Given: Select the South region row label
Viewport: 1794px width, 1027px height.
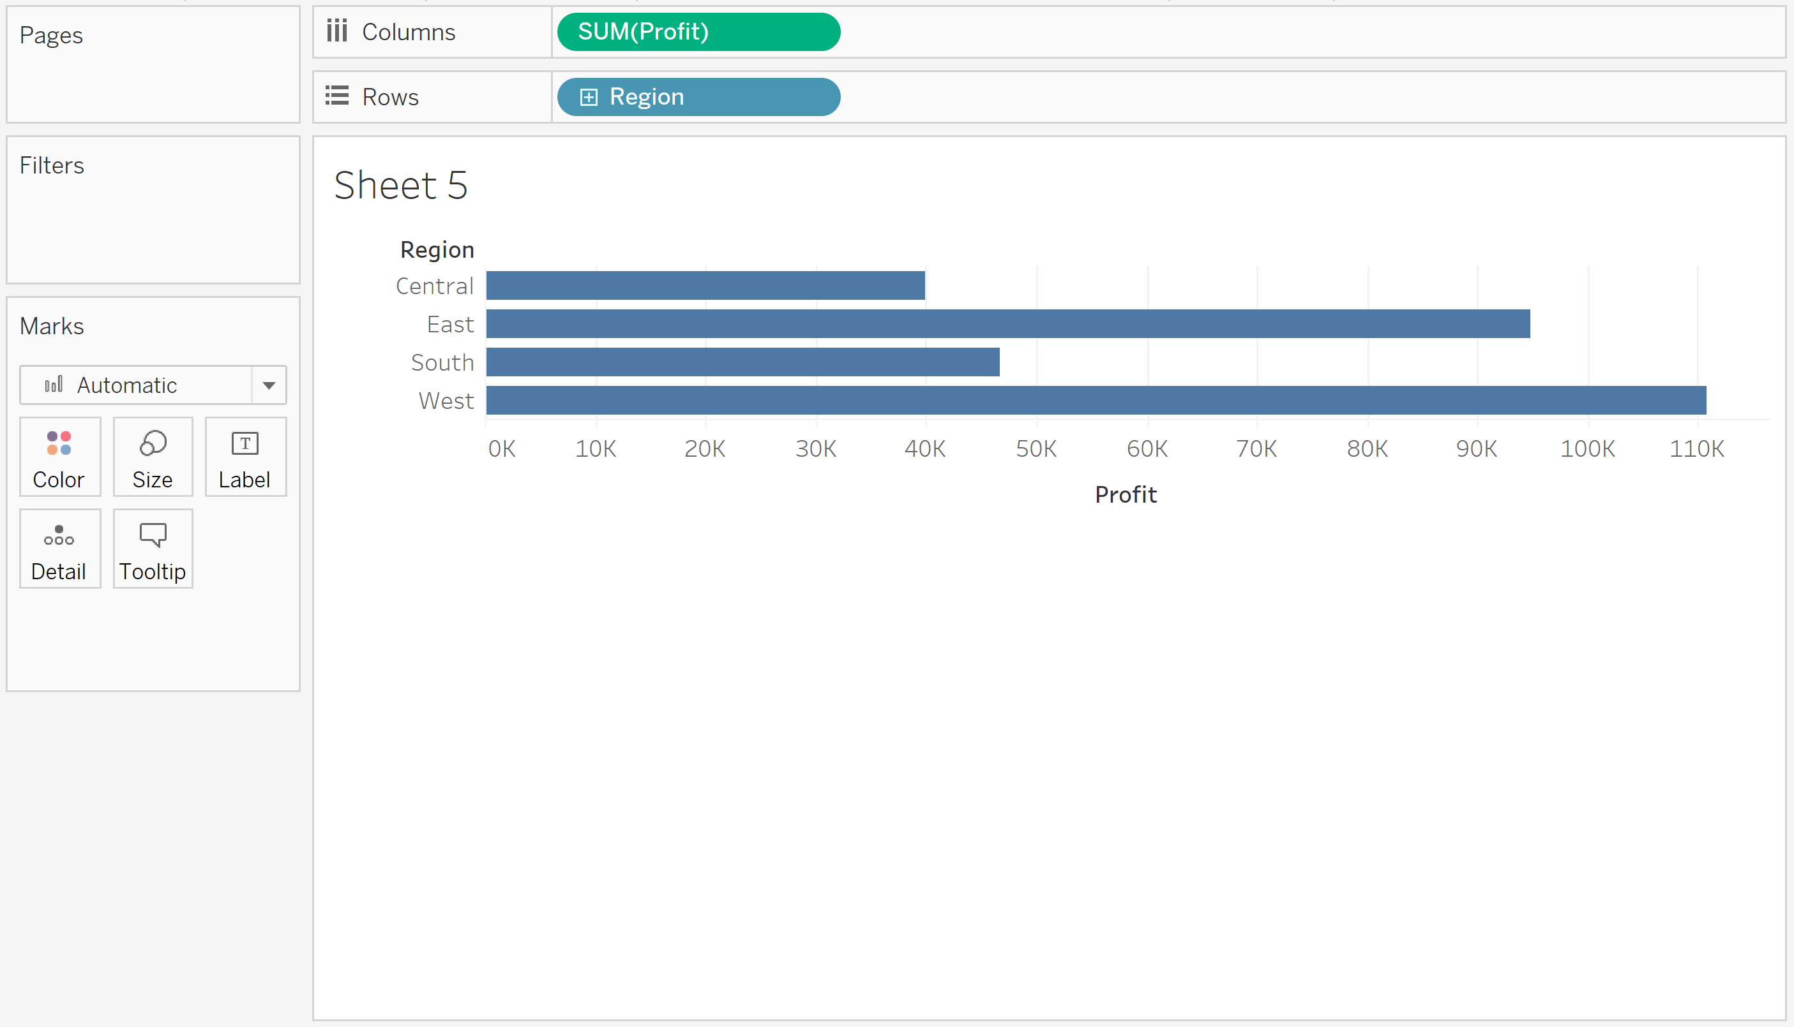Looking at the screenshot, I should (442, 362).
